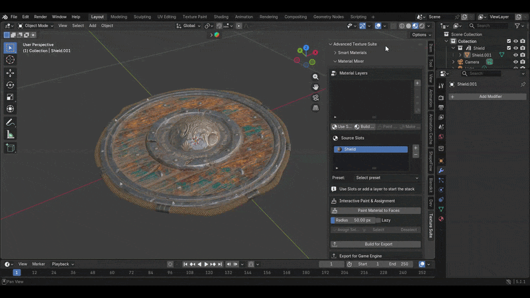Open the Add menu in viewport header
This screenshot has width=530, height=298.
(x=92, y=26)
